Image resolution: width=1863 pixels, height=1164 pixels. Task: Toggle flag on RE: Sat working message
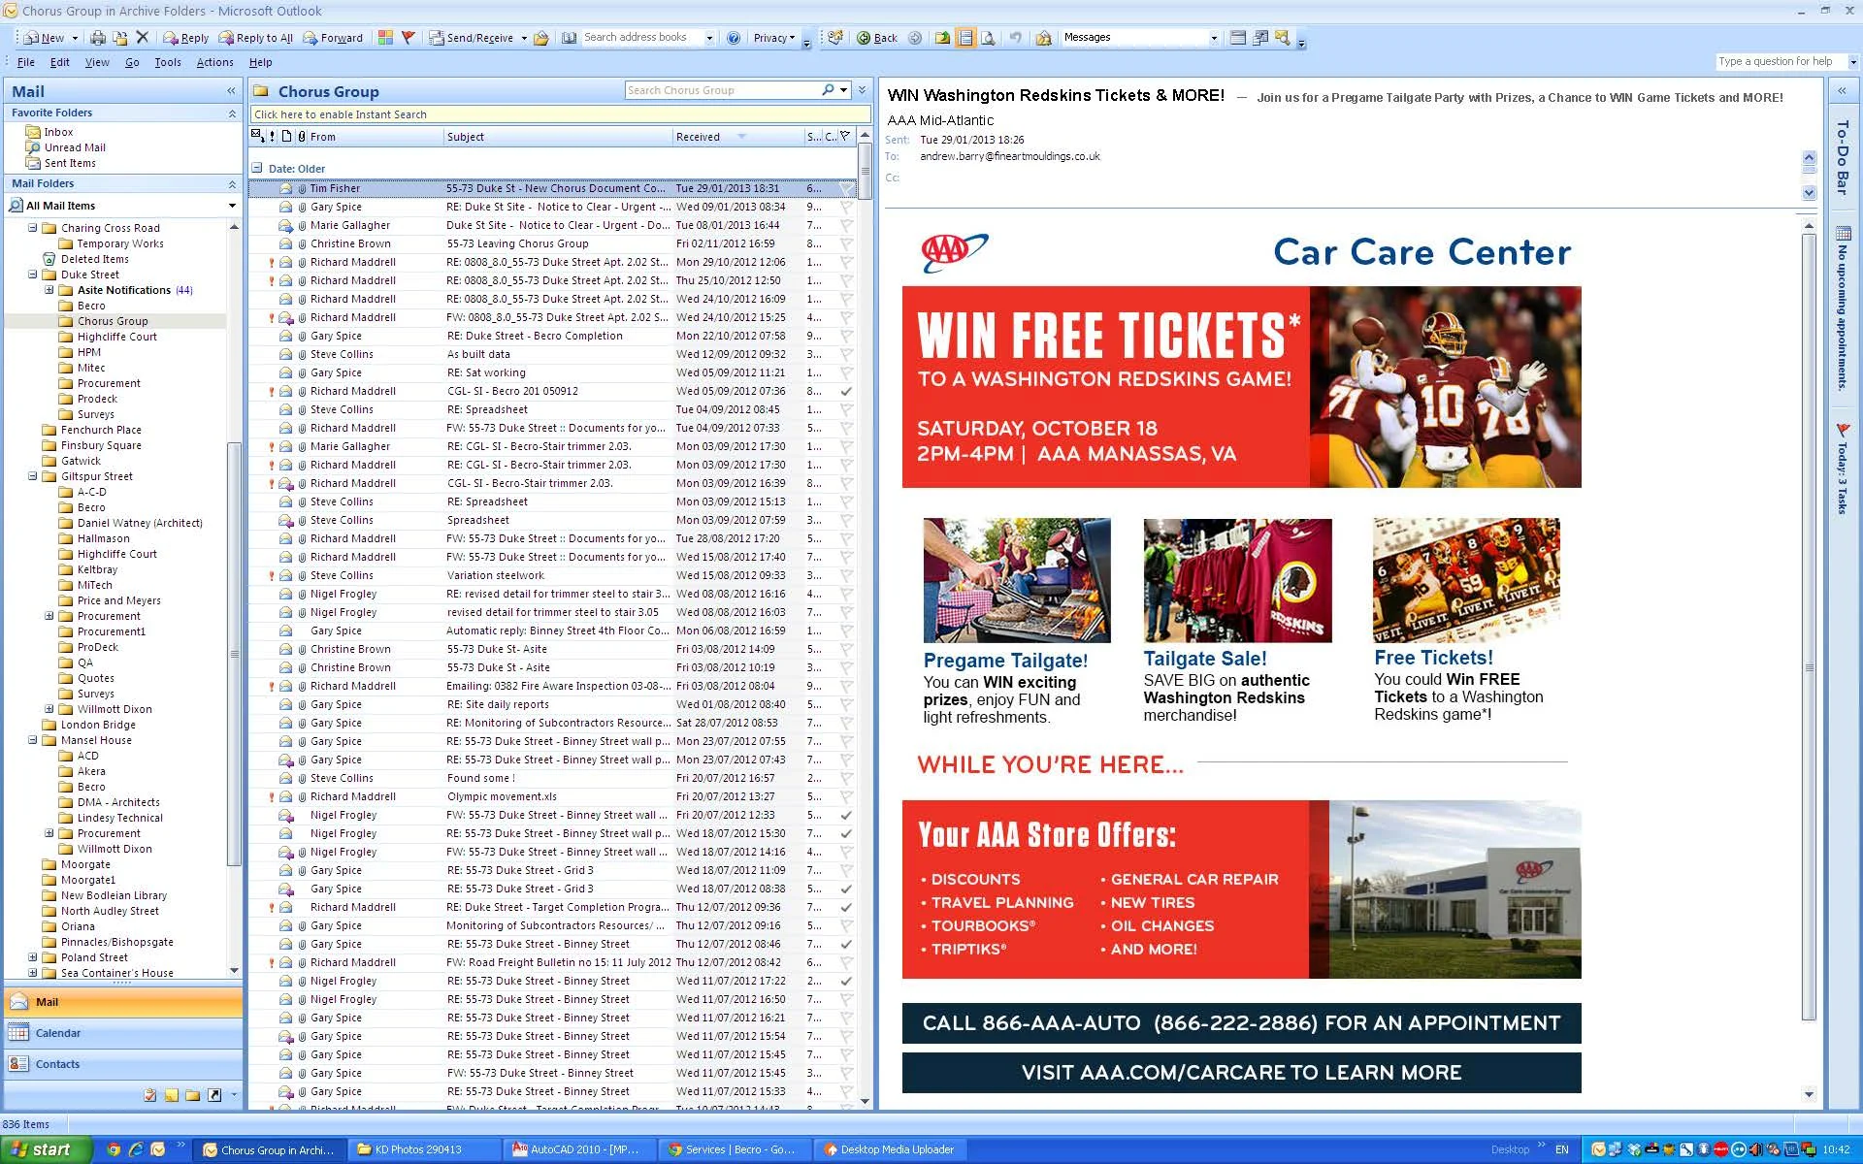tap(846, 372)
